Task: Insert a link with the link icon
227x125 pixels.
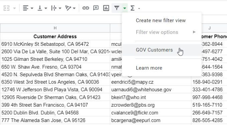Action: [x=85, y=8]
